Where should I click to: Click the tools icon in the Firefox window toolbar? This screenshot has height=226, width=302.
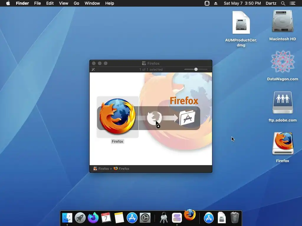pyautogui.click(x=93, y=69)
